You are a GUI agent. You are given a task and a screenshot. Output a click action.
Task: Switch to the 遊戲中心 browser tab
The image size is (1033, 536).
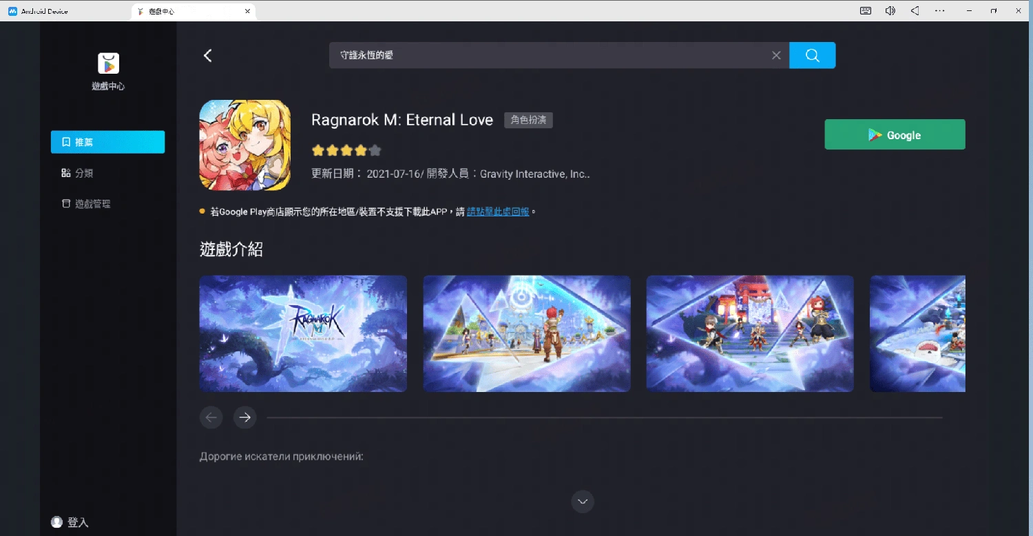[186, 11]
